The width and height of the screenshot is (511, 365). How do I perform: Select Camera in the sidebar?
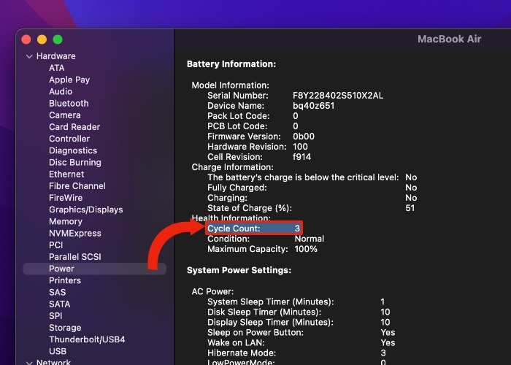[x=65, y=115]
